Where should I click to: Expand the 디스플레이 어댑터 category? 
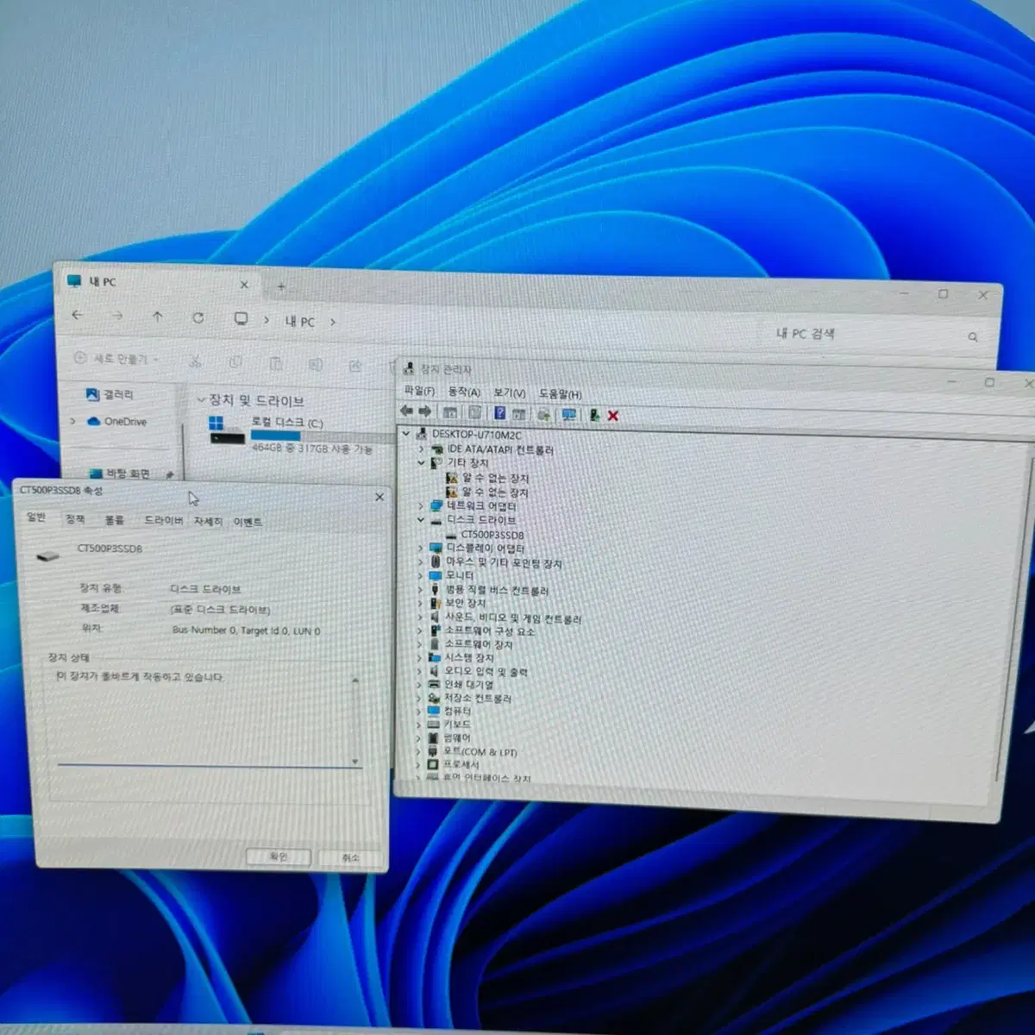420,549
